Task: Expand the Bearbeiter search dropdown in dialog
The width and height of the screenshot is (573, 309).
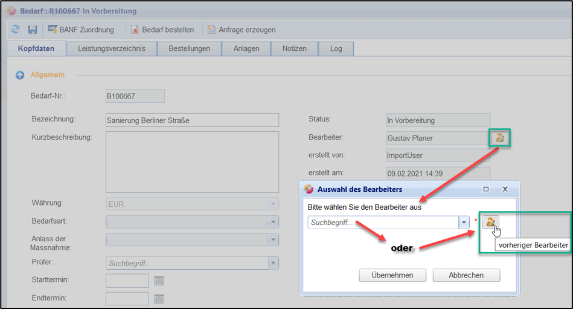Action: (x=464, y=223)
